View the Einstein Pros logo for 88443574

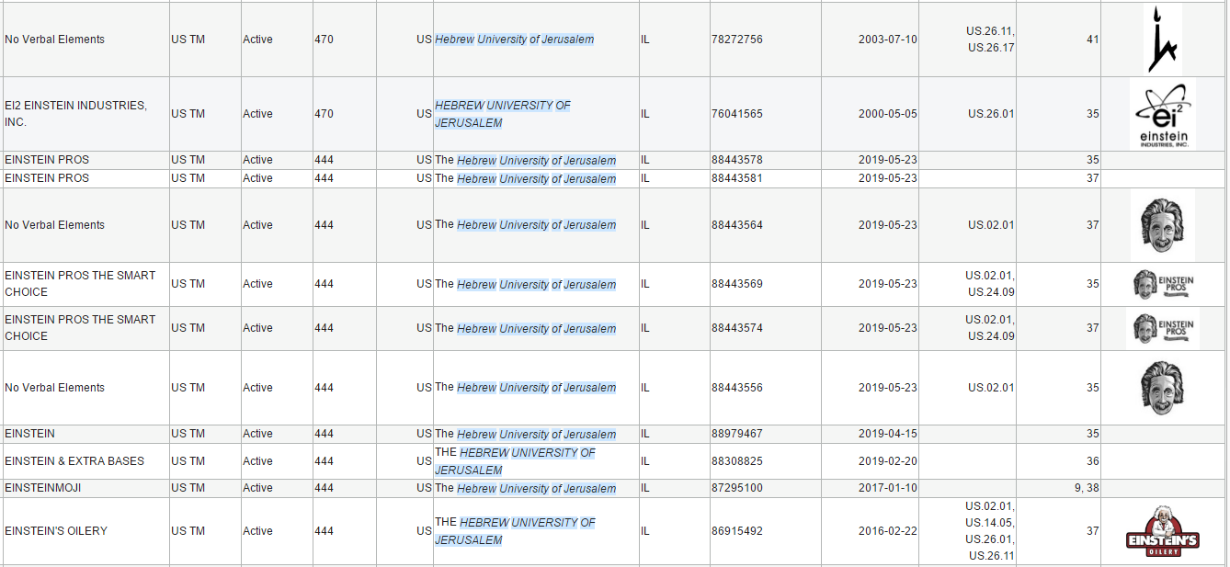(x=1163, y=328)
